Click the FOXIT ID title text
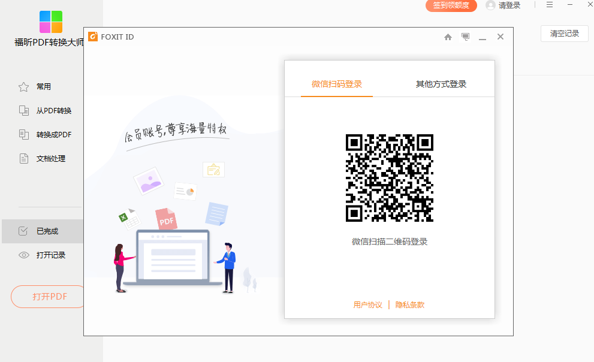This screenshot has width=594, height=362. [117, 37]
